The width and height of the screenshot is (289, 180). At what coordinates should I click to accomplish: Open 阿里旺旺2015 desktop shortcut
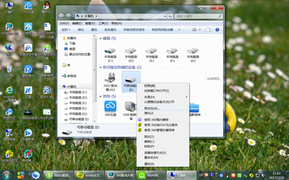9,115
